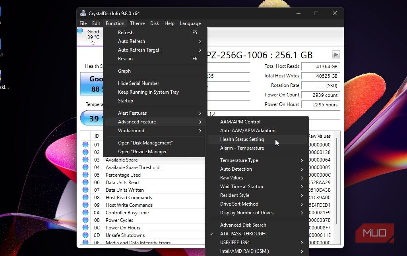Image resolution: width=407 pixels, height=256 pixels.
Task: Expand the Alert Features submenu
Action: (x=155, y=113)
